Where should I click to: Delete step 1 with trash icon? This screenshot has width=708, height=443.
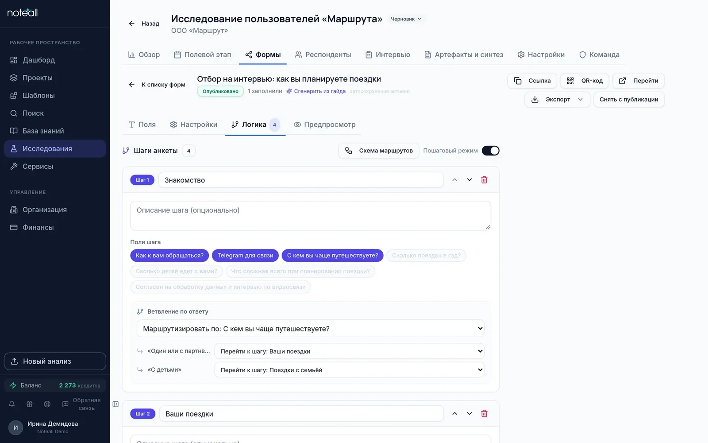coord(484,180)
